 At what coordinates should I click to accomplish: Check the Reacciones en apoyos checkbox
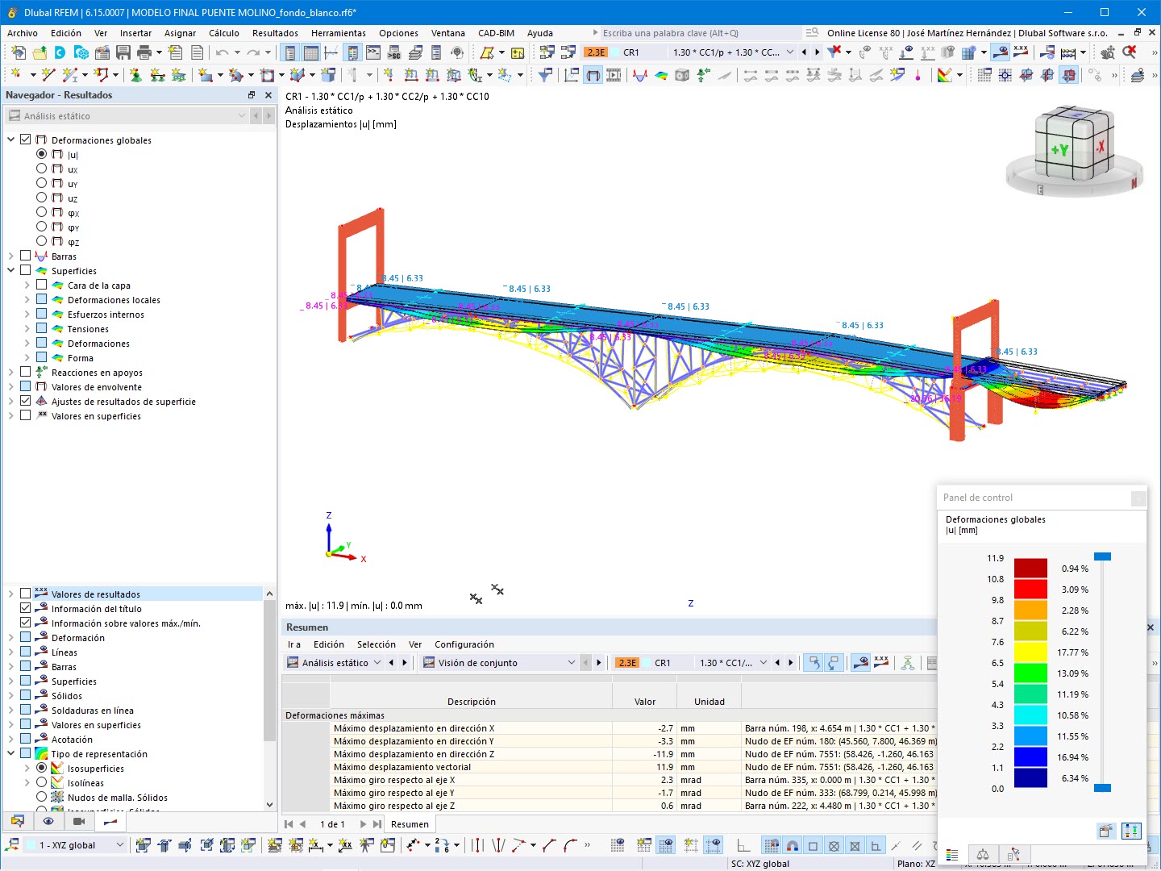click(x=26, y=372)
